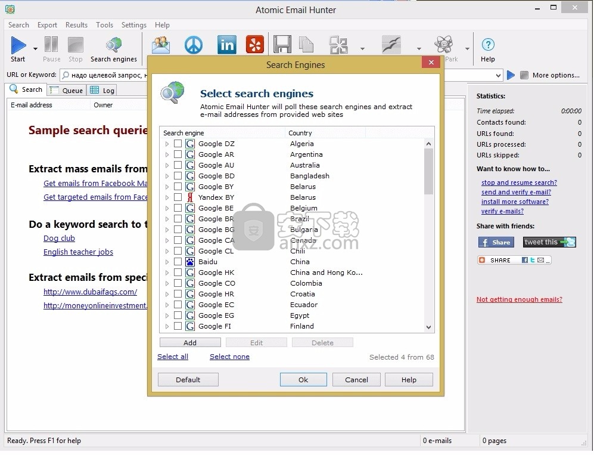Click search engine list scrollbar thumb
This screenshot has height=455, width=594.
(428, 171)
